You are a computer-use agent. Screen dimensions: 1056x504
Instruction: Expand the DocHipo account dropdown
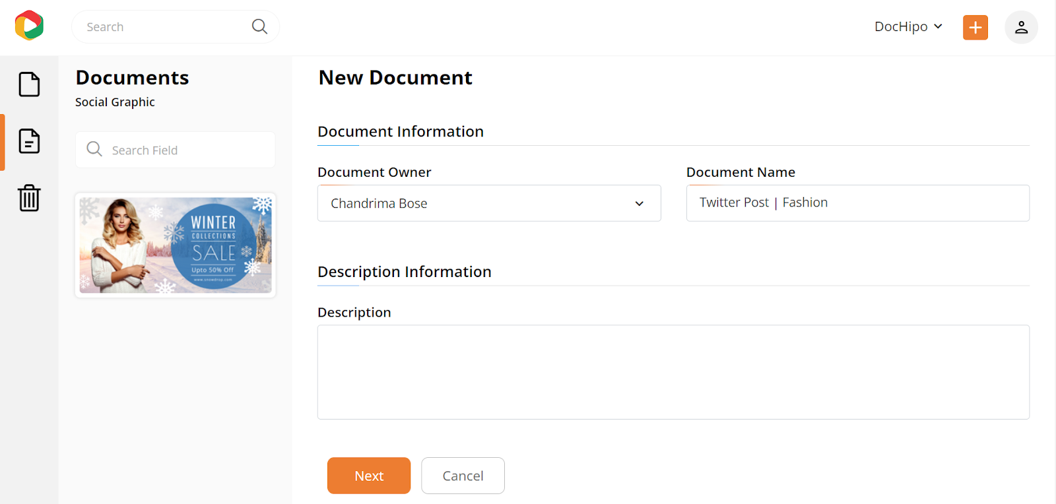coord(908,26)
